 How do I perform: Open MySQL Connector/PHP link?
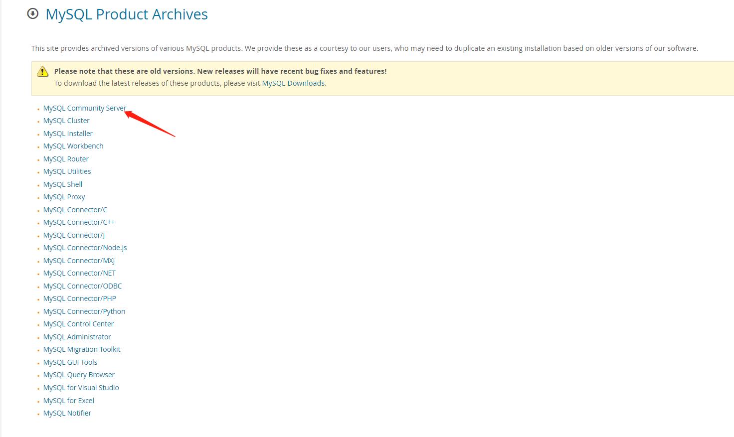[80, 298]
